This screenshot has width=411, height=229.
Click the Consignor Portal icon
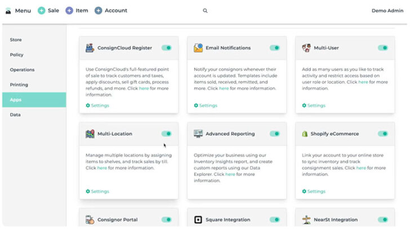click(x=90, y=219)
